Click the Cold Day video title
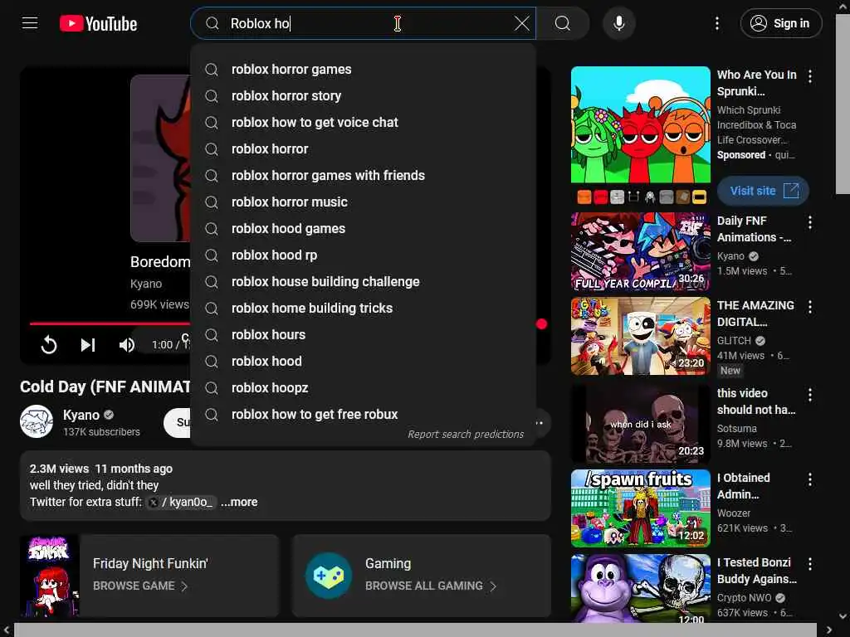850x637 pixels. 105,387
